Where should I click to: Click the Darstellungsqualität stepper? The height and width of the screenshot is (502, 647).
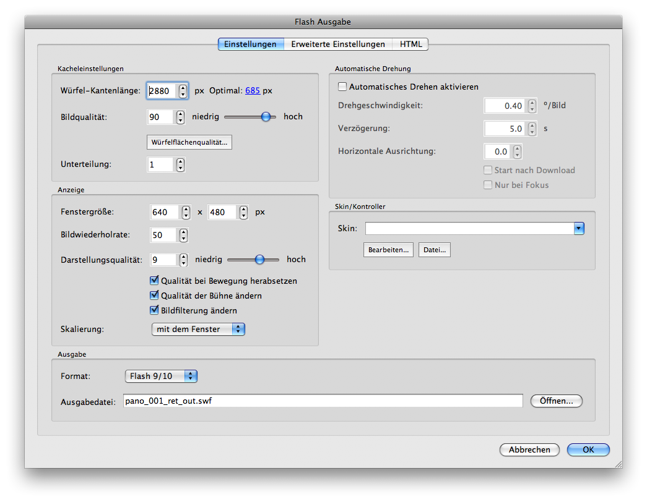click(x=183, y=260)
